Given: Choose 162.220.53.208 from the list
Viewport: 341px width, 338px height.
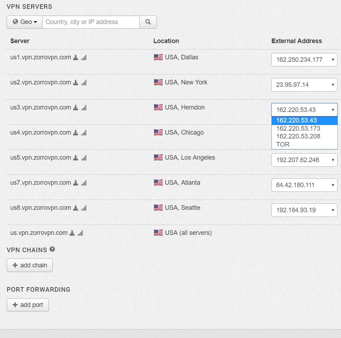Looking at the screenshot, I should (x=305, y=136).
